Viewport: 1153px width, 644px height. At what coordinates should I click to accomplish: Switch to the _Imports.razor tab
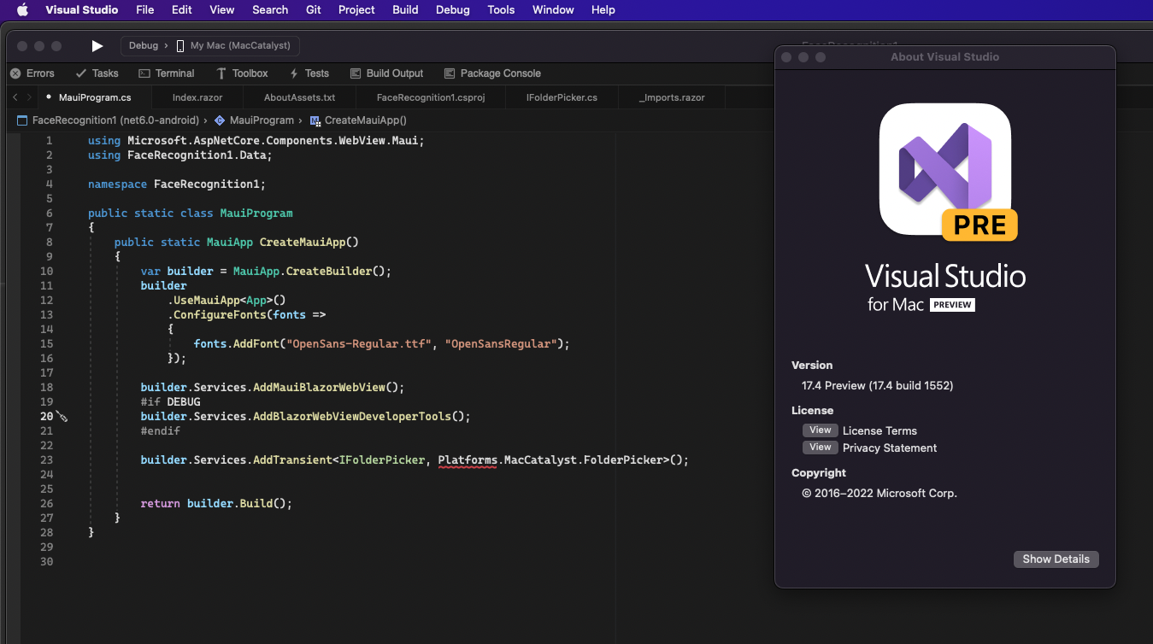(672, 97)
